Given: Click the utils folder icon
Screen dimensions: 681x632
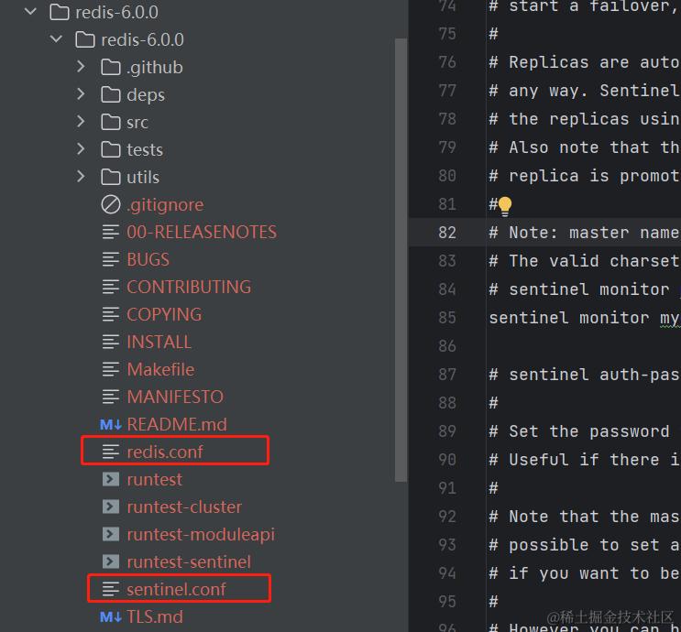Looking at the screenshot, I should click(110, 177).
